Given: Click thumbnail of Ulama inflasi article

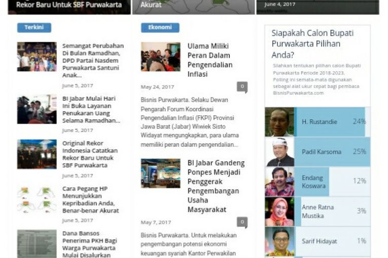Looking at the screenshot, I should coord(160,57).
